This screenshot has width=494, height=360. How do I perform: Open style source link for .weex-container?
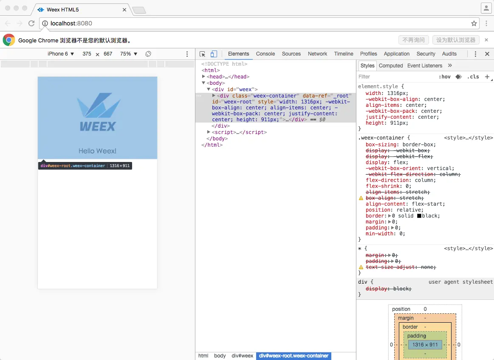coord(468,138)
